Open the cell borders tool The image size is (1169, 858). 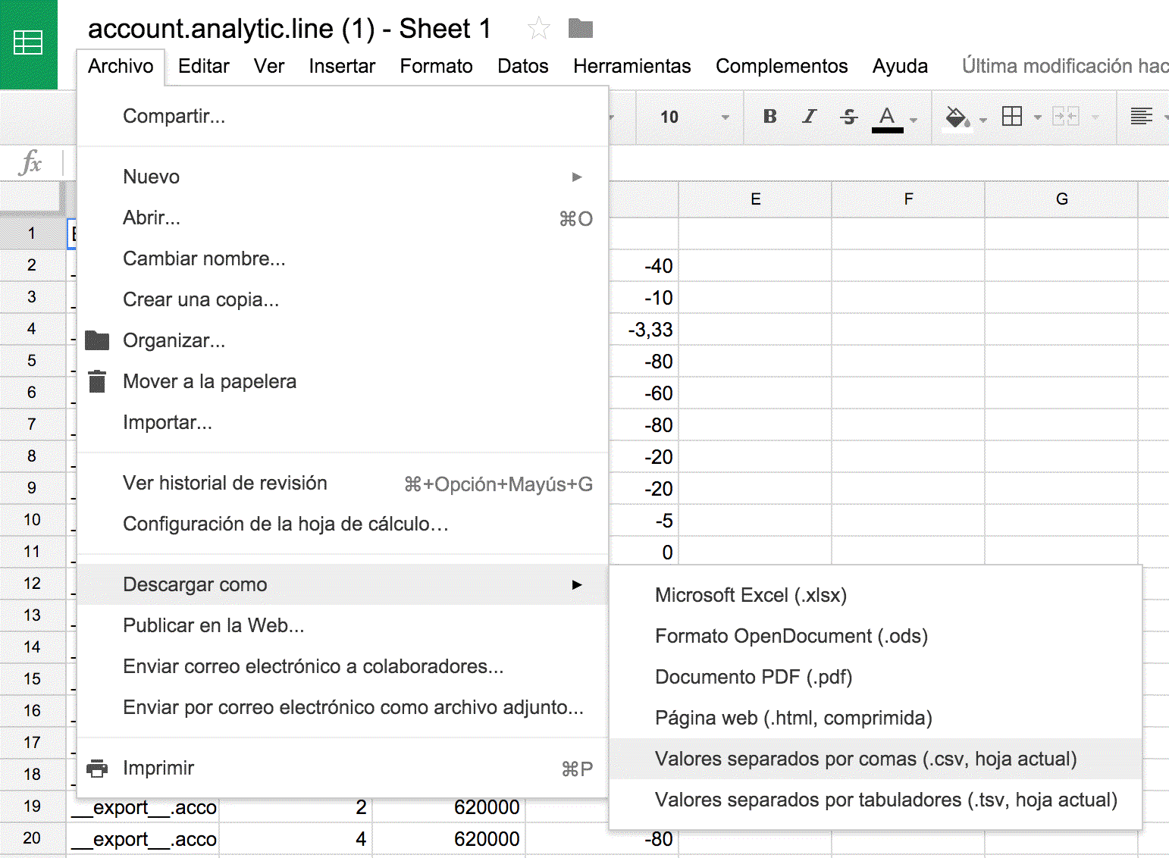pos(1012,116)
